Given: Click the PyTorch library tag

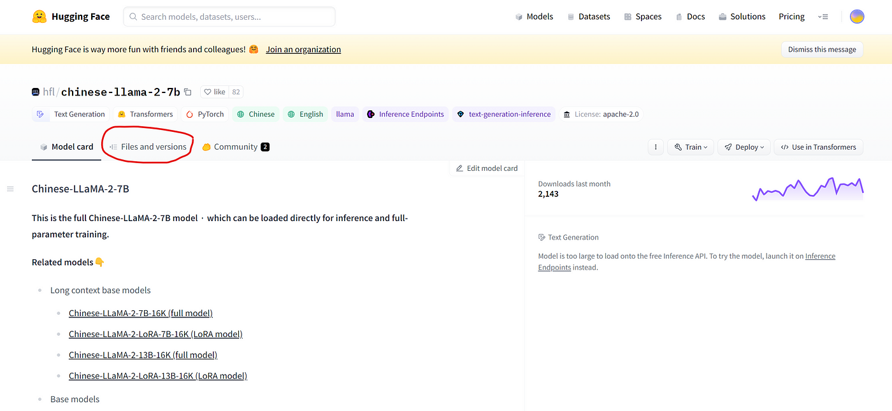Looking at the screenshot, I should pos(204,115).
